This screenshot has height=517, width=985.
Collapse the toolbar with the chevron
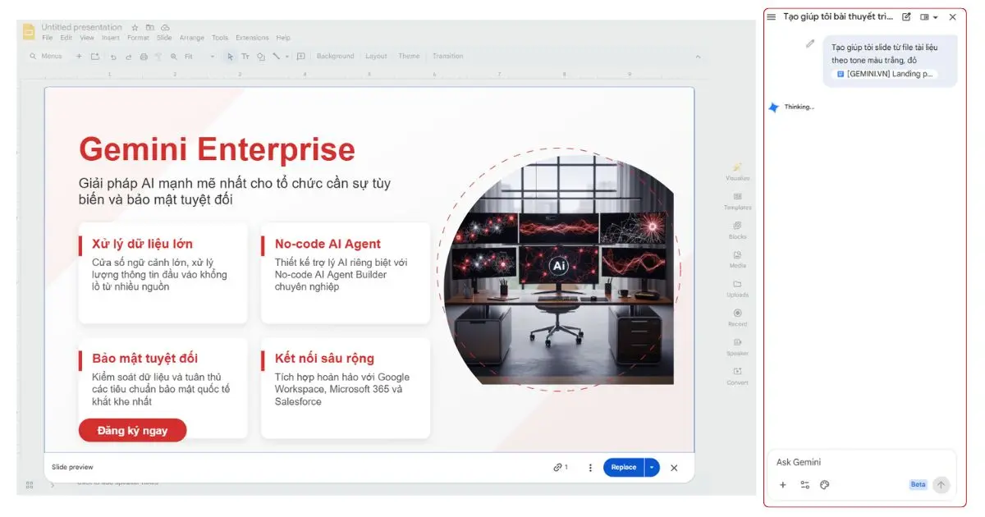pyautogui.click(x=698, y=57)
